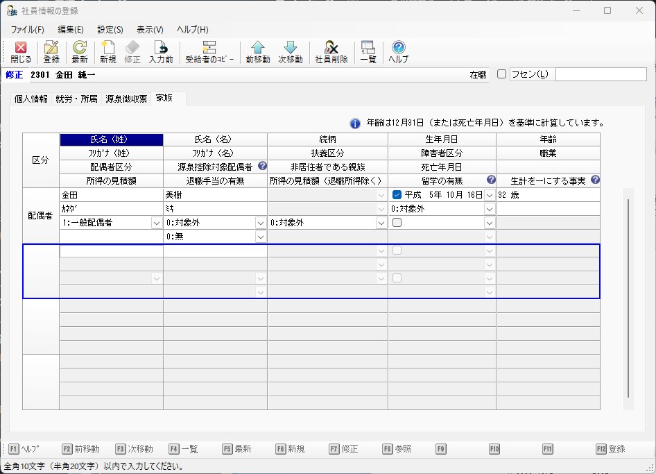Viewport: 656px width, 474px height.
Task: Toggle the フセン checkbox
Action: (502, 74)
